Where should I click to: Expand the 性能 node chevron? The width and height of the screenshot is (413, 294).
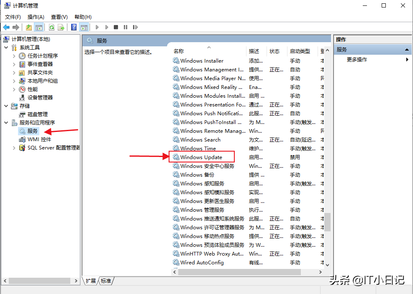click(14, 89)
